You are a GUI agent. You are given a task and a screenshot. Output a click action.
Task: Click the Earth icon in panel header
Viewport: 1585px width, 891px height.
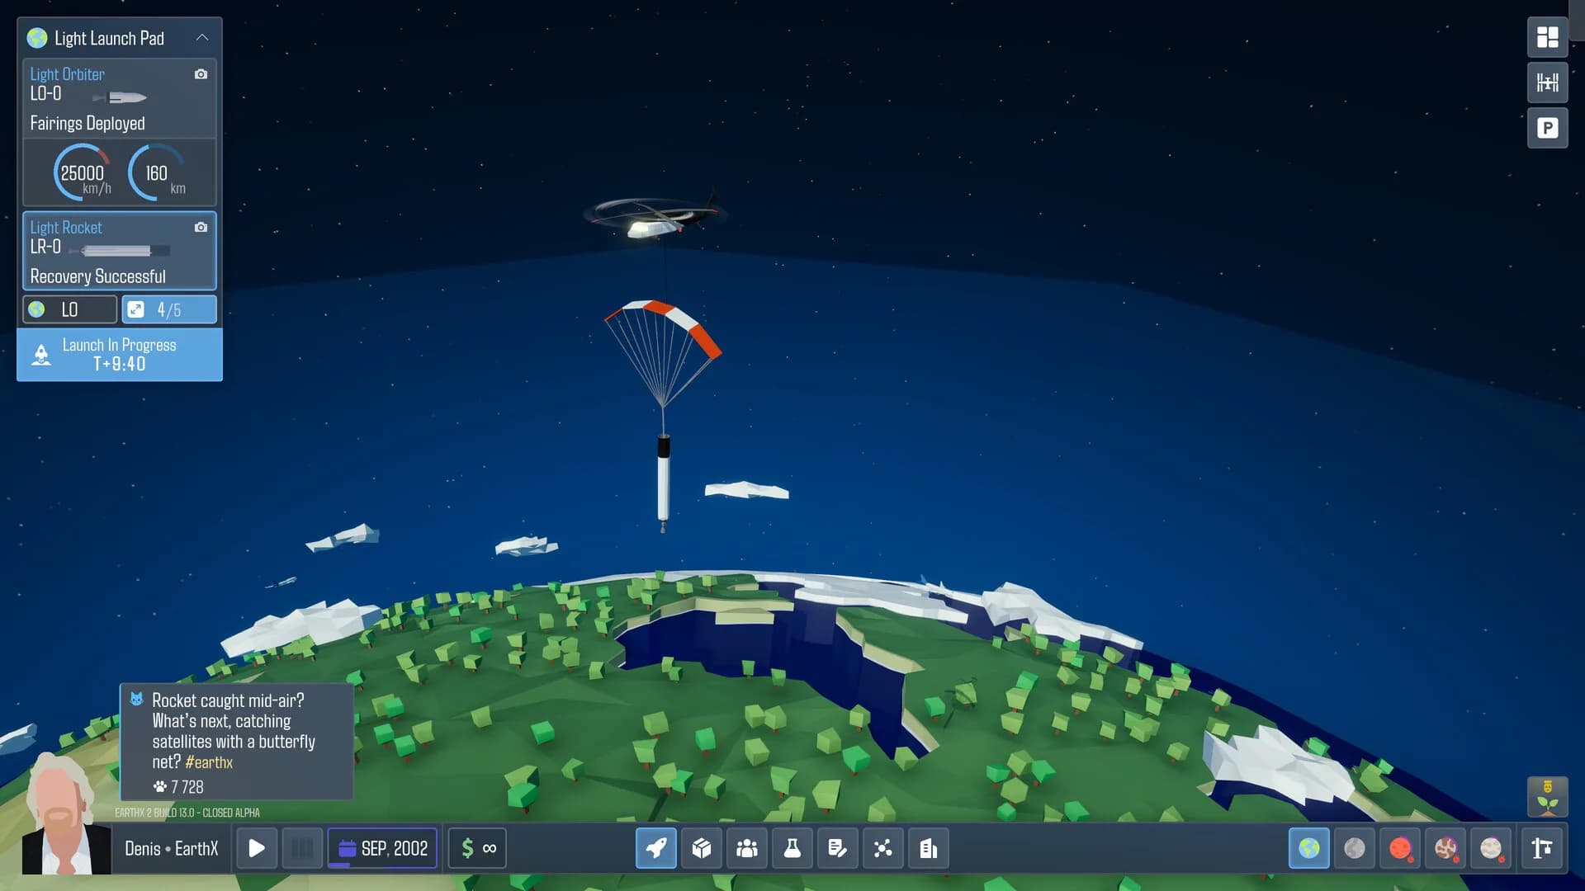(37, 38)
